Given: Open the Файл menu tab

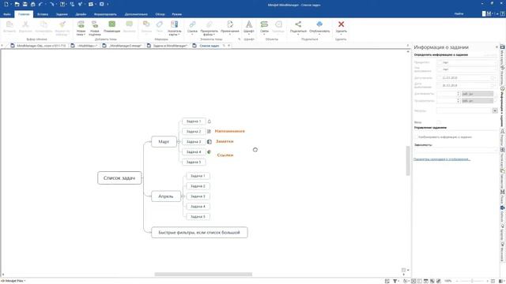Looking at the screenshot, I should [x=7, y=14].
